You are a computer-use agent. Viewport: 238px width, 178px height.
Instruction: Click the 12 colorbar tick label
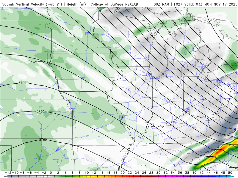[94, 173]
